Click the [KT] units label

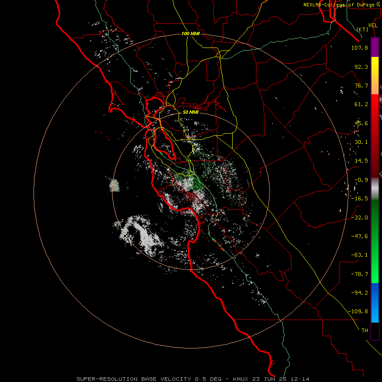tap(362, 29)
